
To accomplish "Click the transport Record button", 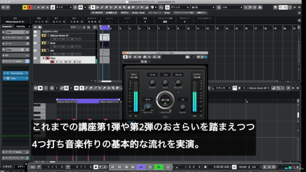I will point(168,167).
